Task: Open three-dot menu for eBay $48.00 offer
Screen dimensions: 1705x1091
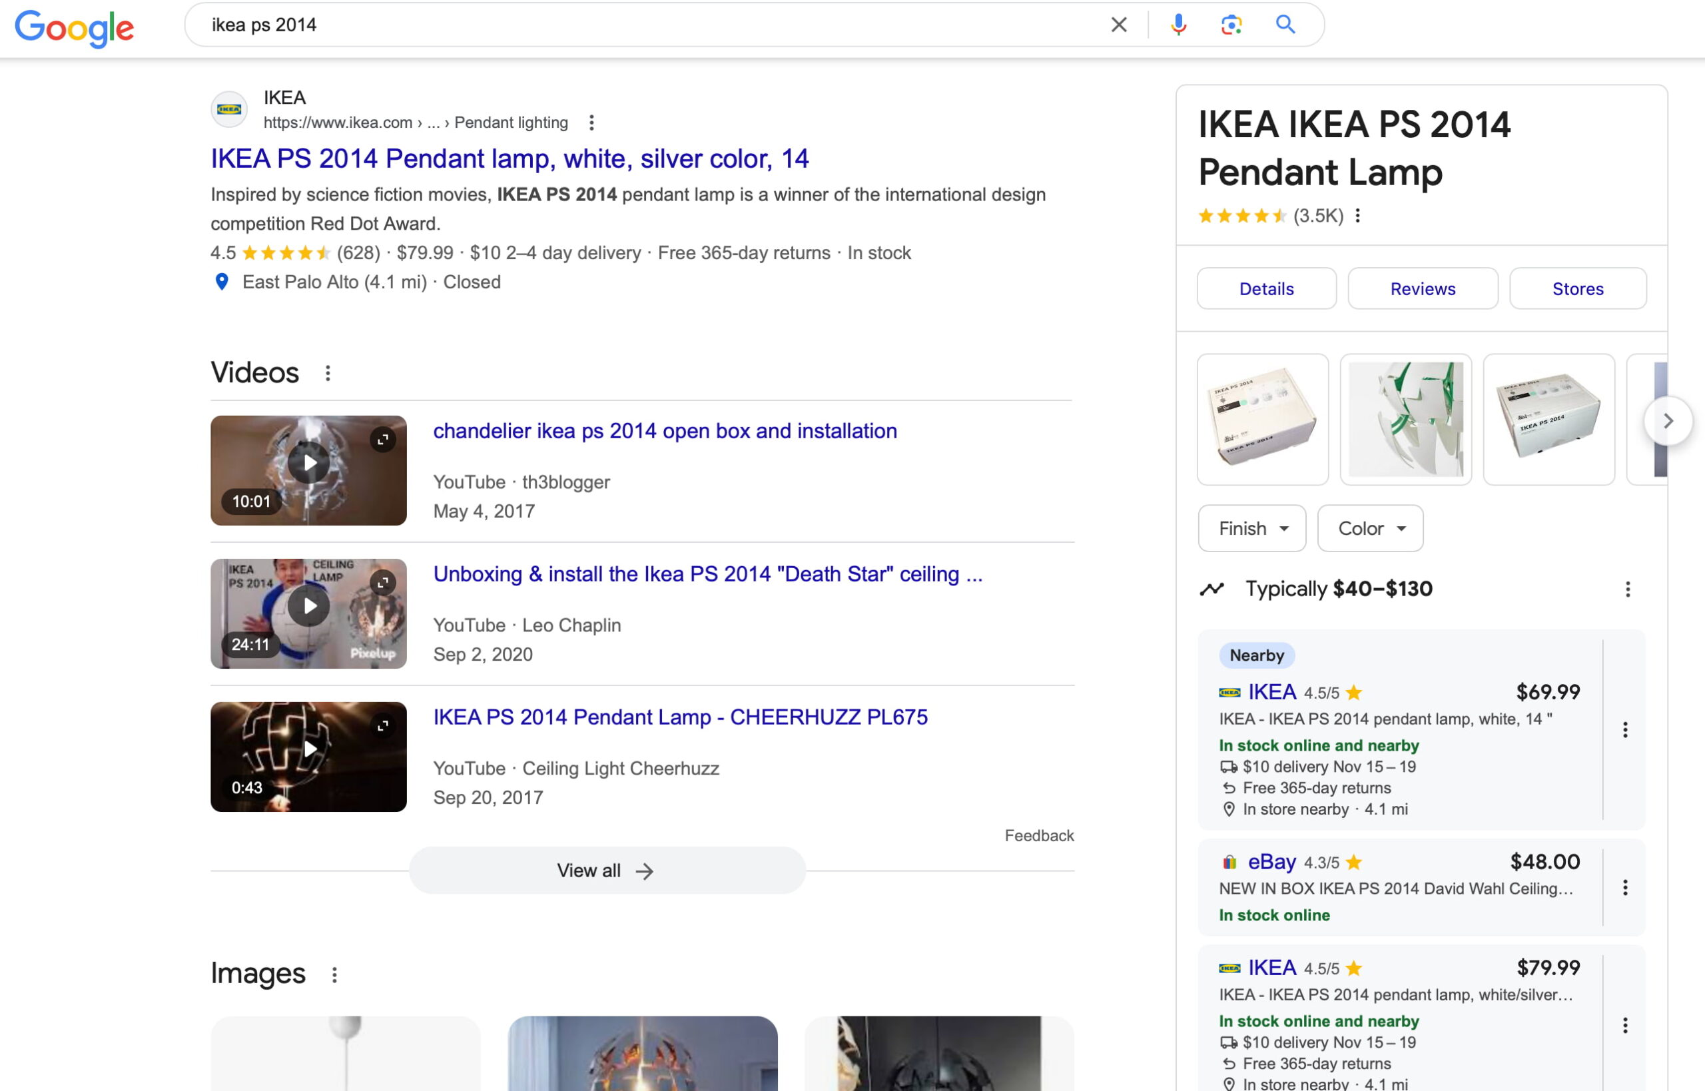Action: 1625,888
